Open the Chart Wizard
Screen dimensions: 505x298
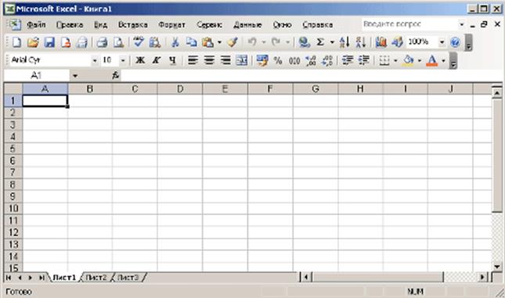(381, 42)
